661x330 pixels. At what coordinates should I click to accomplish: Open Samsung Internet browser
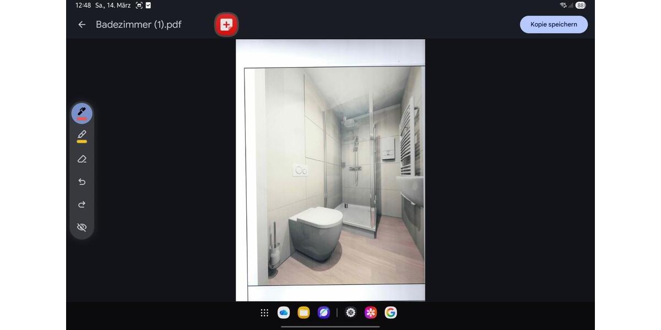[324, 312]
